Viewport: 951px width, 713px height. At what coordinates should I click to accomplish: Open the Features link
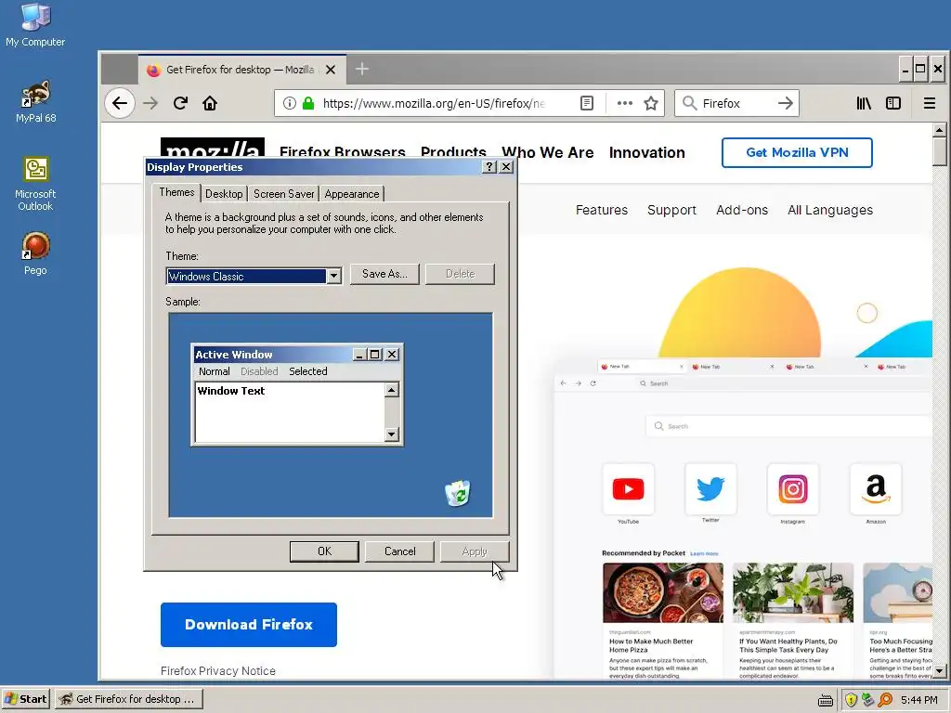(x=602, y=210)
